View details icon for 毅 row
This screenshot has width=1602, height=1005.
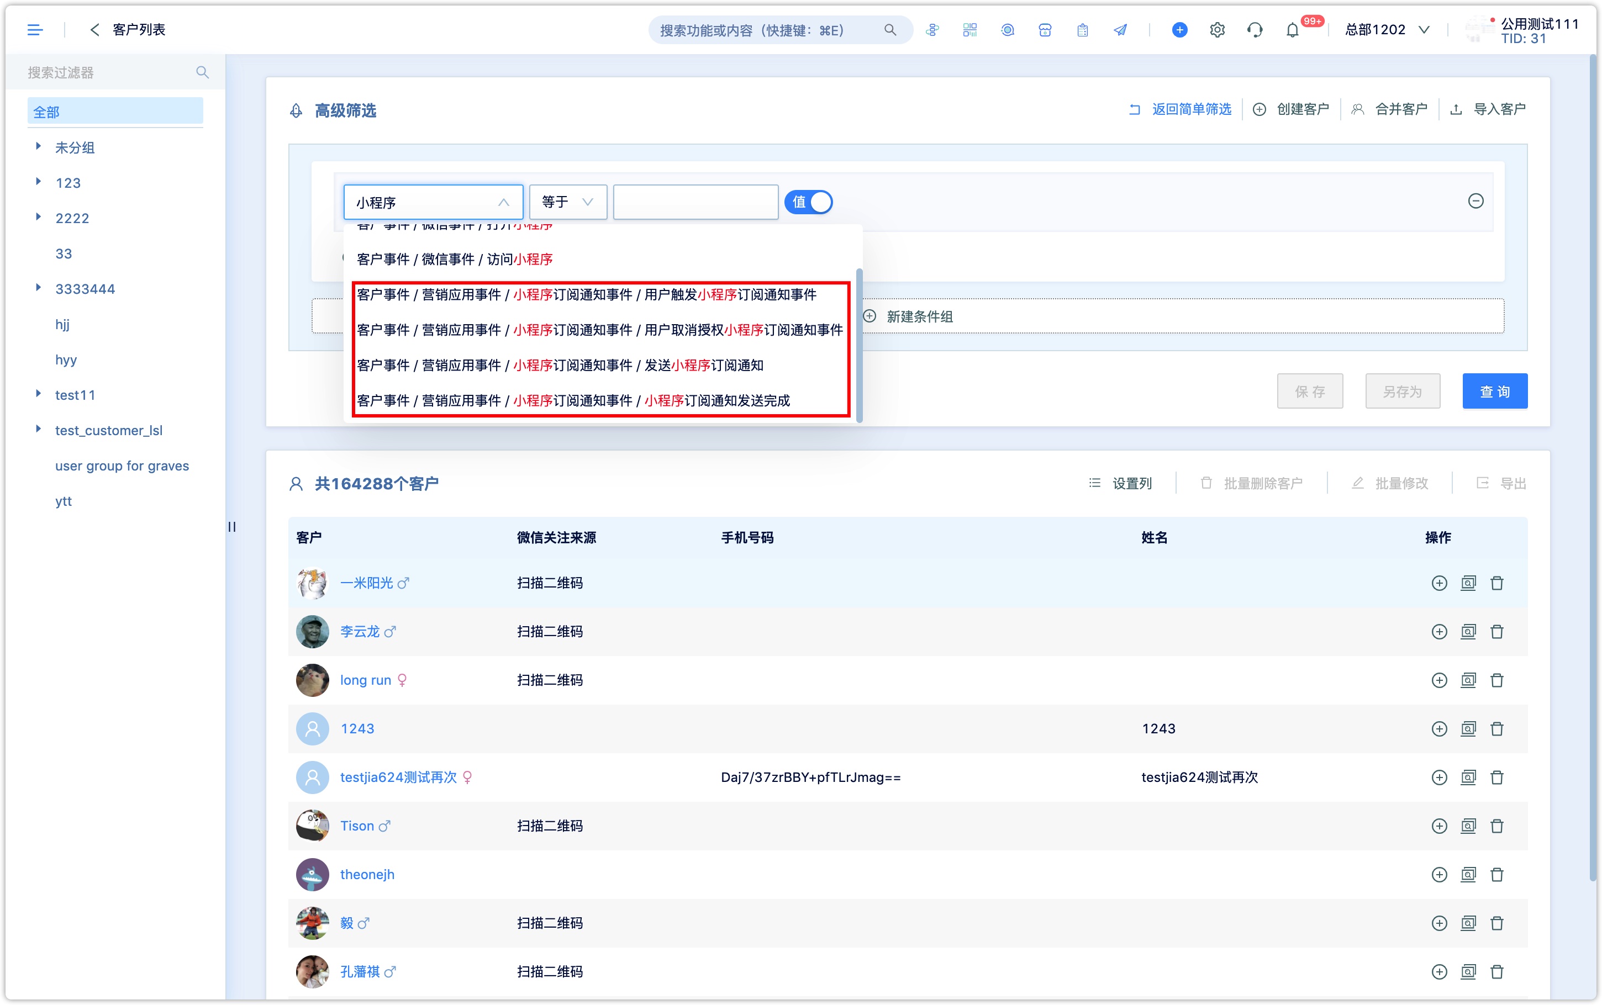click(x=1468, y=923)
